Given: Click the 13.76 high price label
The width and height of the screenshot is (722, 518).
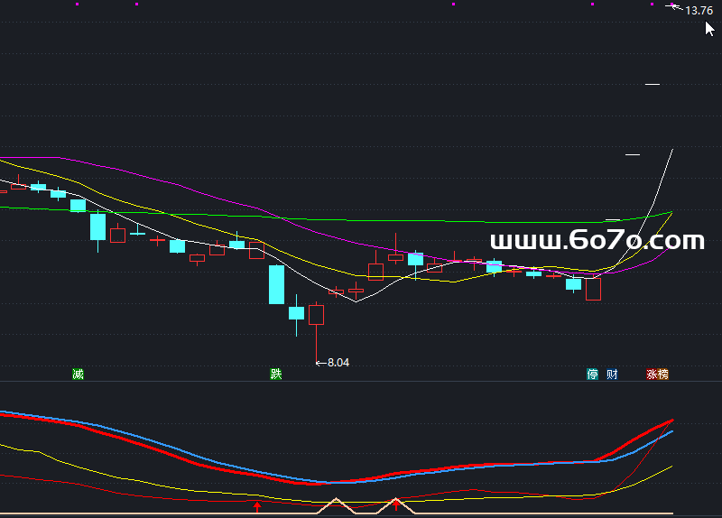Looking at the screenshot, I should tap(699, 11).
